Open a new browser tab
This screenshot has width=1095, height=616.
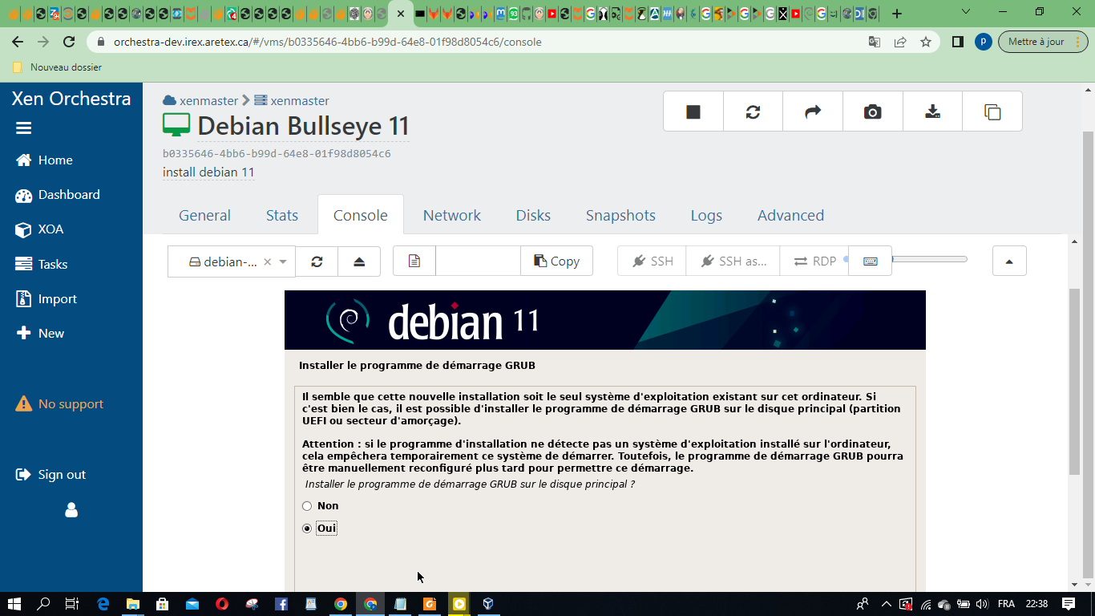(897, 14)
